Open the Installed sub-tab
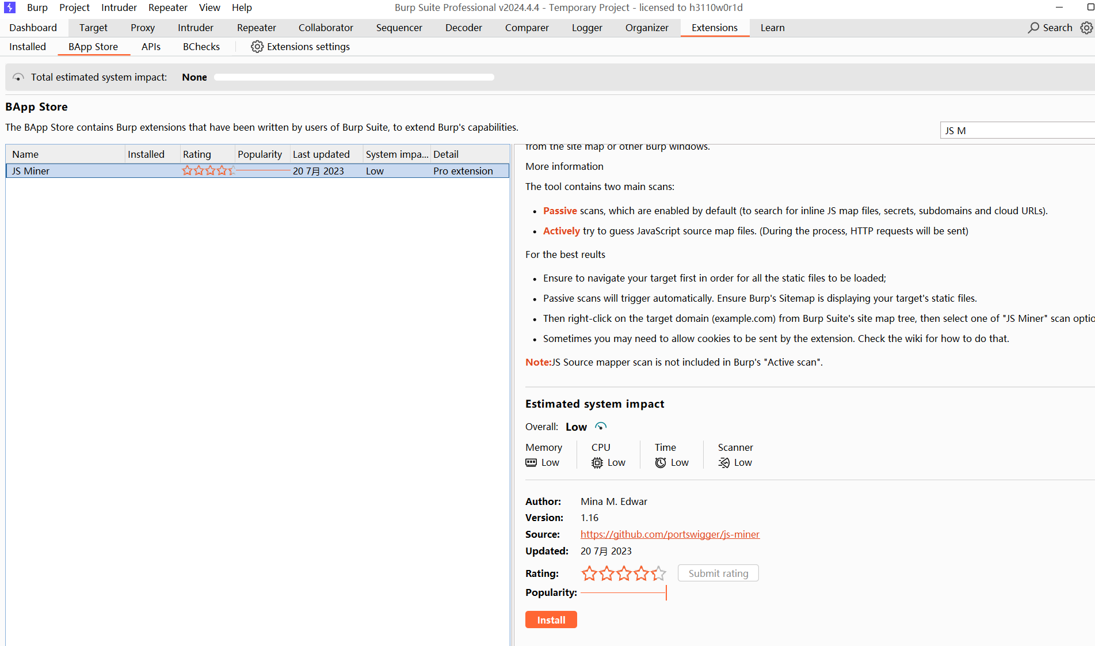1095x646 pixels. point(28,47)
